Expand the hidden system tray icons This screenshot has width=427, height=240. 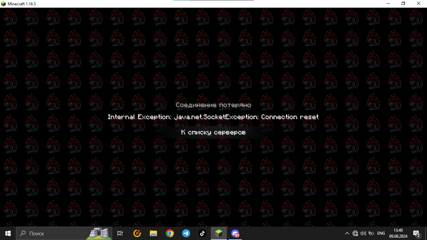347,233
